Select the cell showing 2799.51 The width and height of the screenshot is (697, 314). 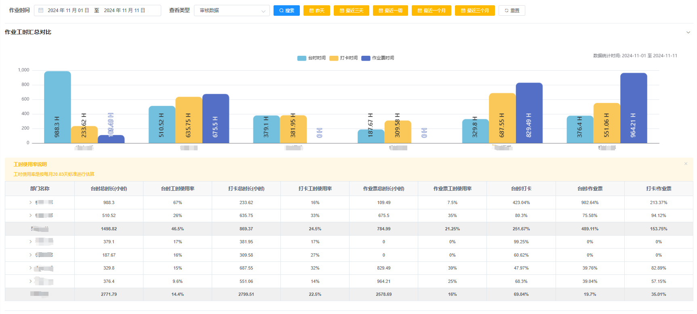(x=246, y=294)
